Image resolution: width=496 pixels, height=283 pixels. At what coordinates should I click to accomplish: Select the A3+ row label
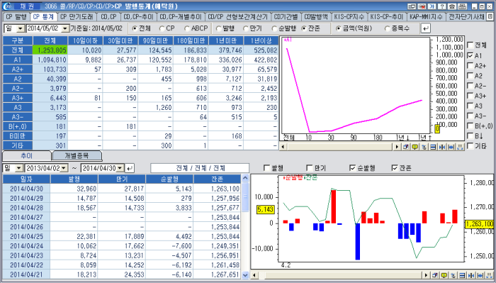point(18,98)
